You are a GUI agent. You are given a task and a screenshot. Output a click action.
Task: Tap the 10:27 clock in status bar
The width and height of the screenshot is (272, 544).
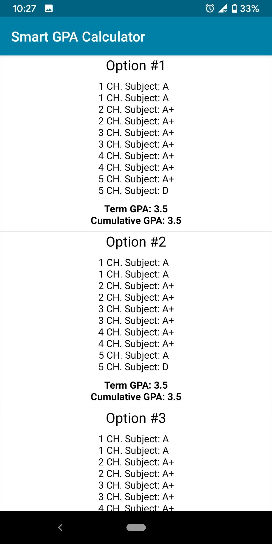(x=24, y=9)
